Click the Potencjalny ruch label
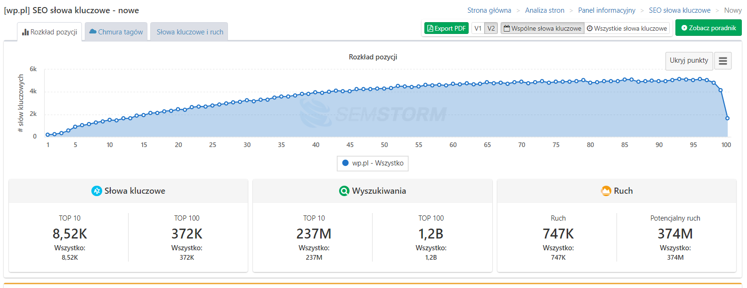The image size is (747, 288). click(675, 218)
